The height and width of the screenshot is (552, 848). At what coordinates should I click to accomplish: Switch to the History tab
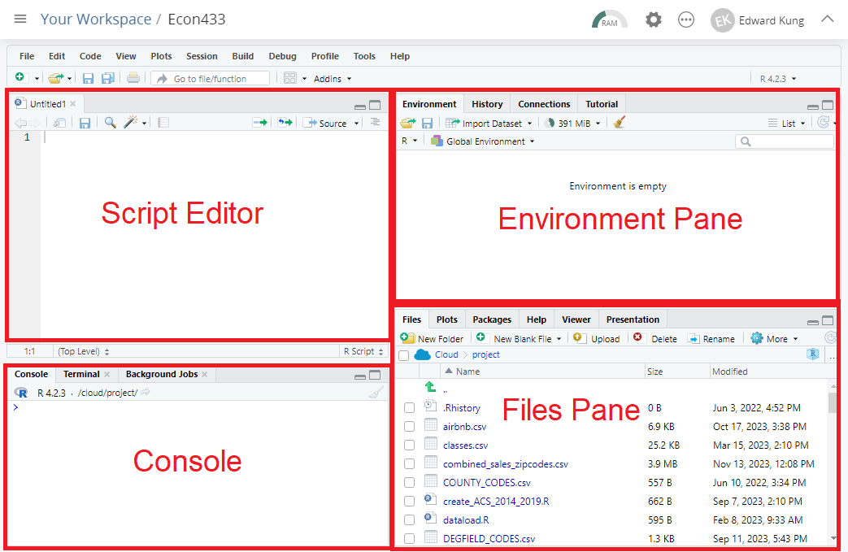pyautogui.click(x=487, y=104)
